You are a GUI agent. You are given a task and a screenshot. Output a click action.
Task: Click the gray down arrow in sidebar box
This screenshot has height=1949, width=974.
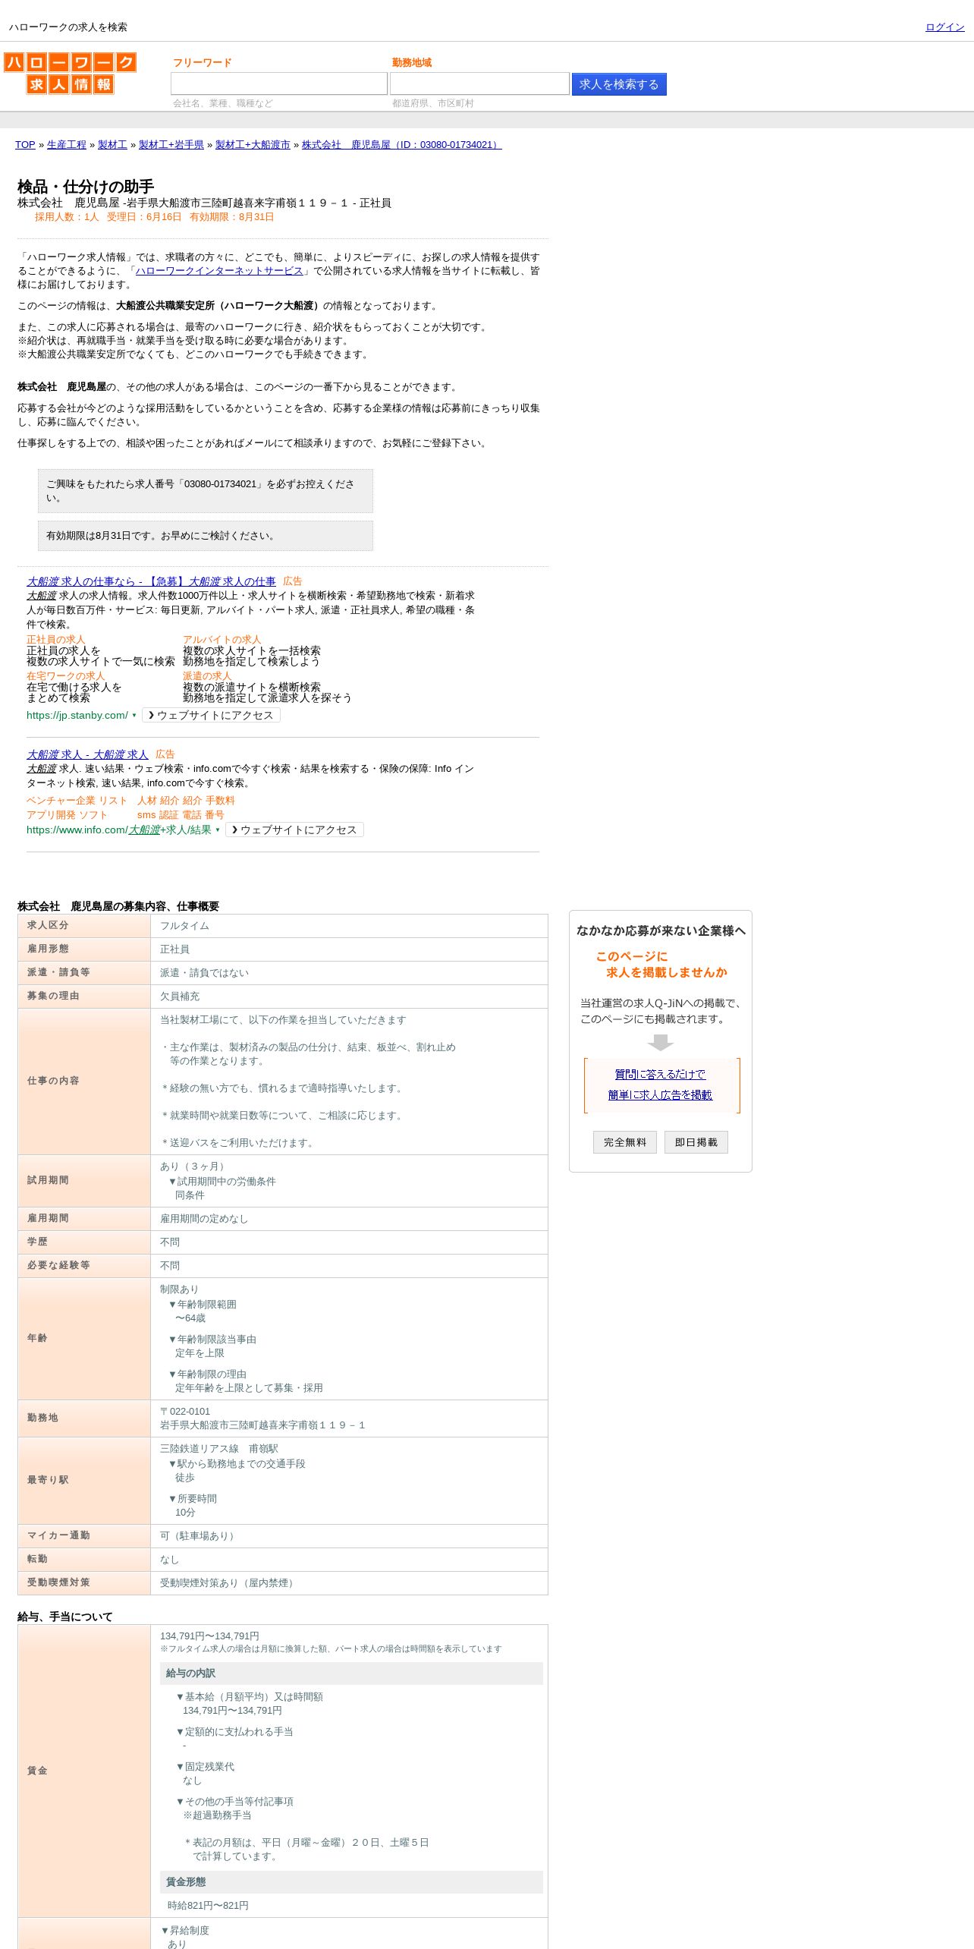661,1043
